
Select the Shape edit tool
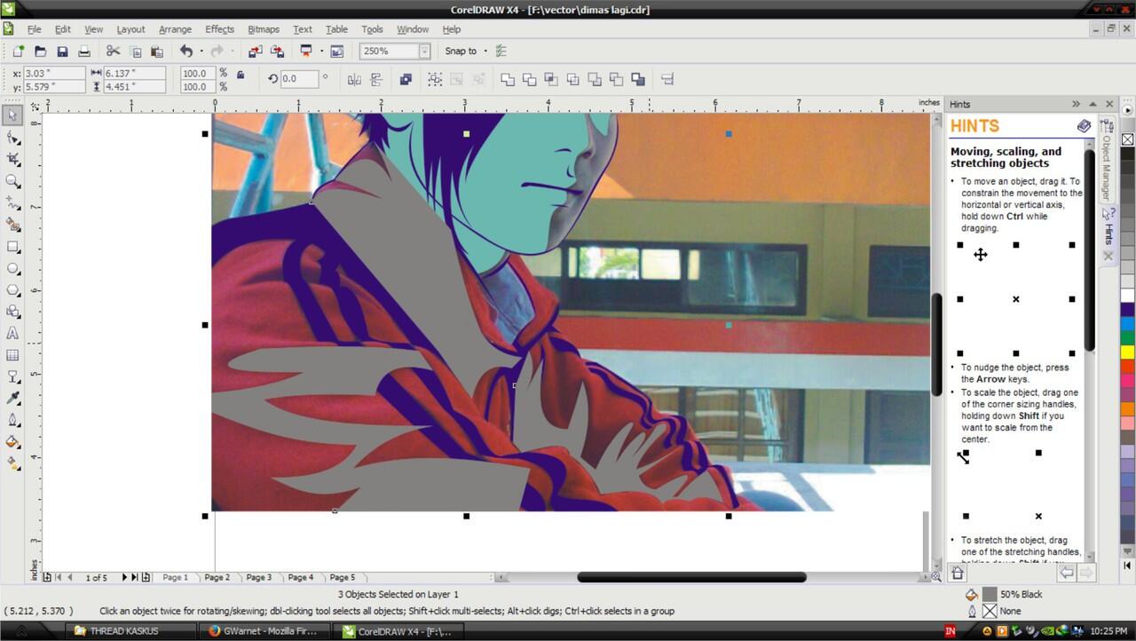point(12,138)
